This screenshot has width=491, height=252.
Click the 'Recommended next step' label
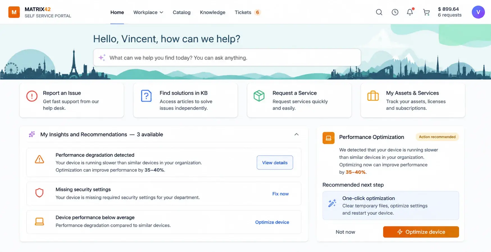point(353,185)
